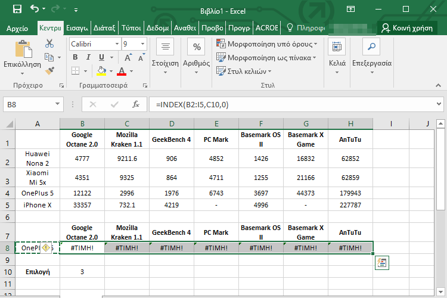Toggle Bold formatting
The height and width of the screenshot is (298, 447).
click(x=75, y=57)
